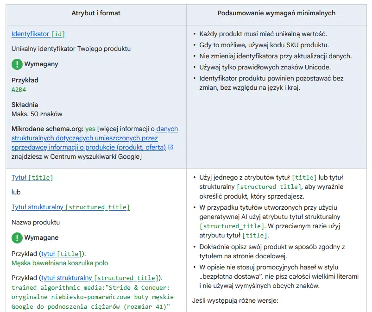The image size is (372, 312).
Task: Click "tytuł strukturalny" link in the second Przykład
Action: point(99,278)
